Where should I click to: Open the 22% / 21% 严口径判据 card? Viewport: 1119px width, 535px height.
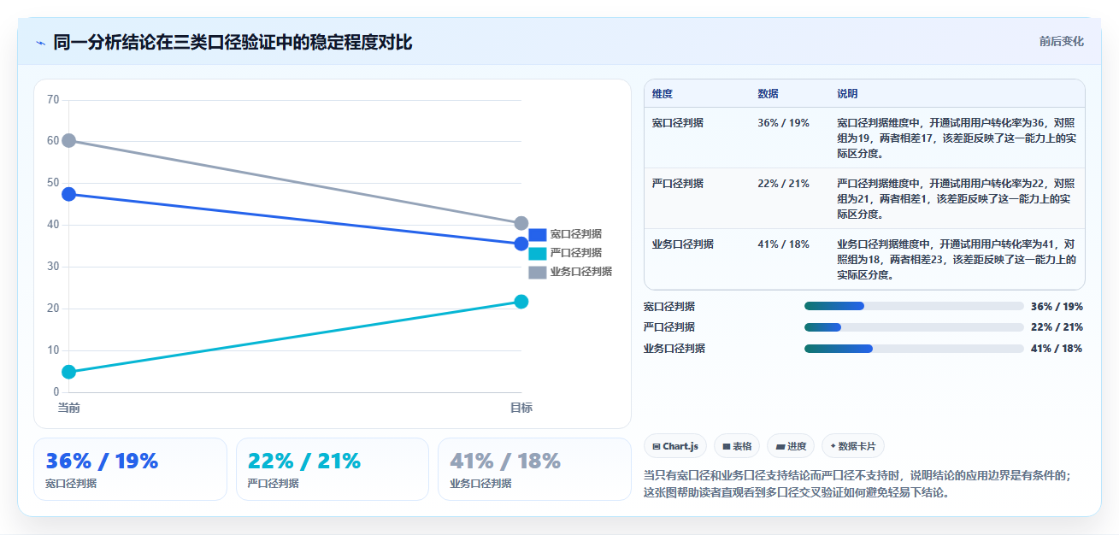coord(333,469)
